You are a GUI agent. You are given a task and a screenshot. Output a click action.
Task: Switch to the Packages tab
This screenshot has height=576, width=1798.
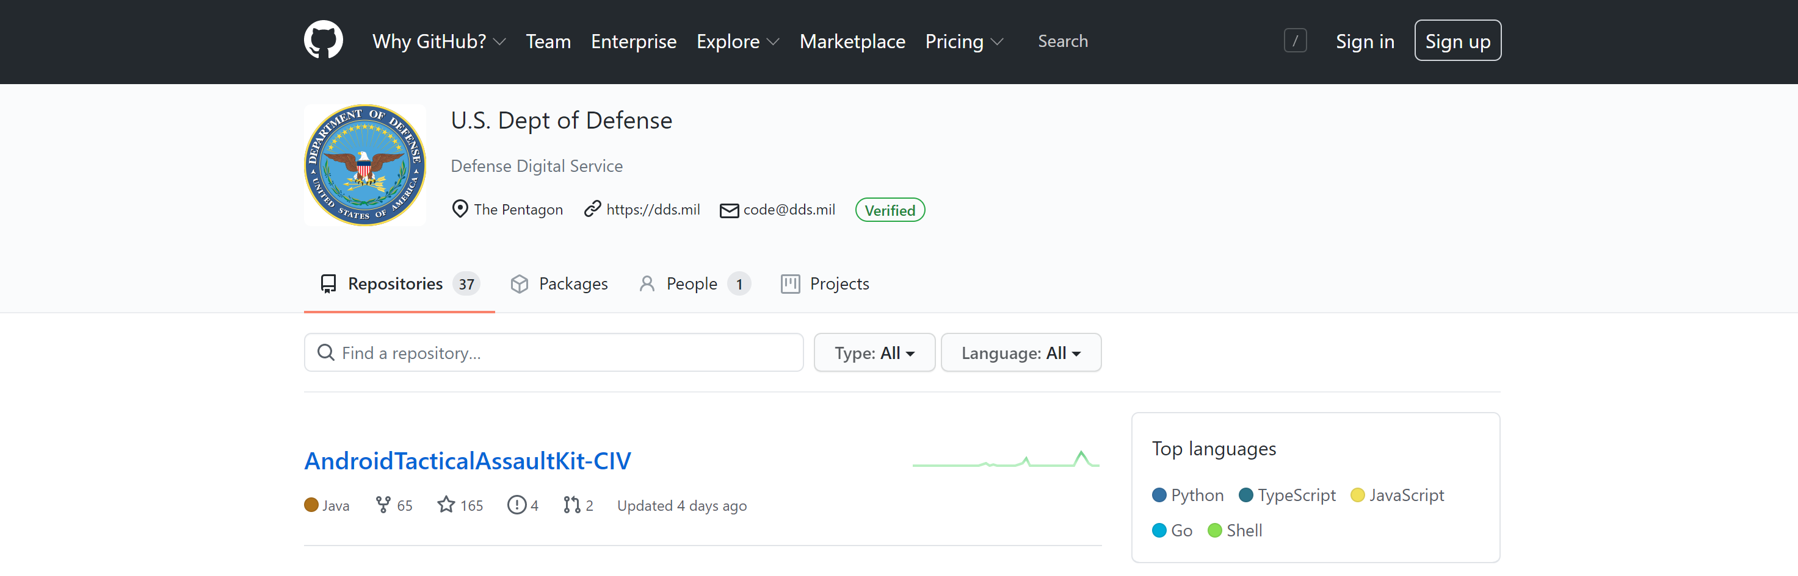pyautogui.click(x=559, y=284)
